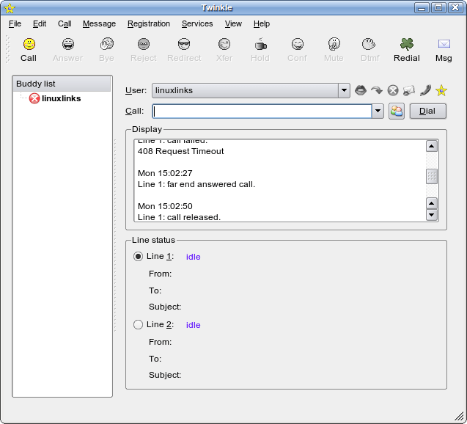Screen dimensions: 467x424
Task: Click the Twinkle star icon in title bar
Action: click(x=10, y=8)
